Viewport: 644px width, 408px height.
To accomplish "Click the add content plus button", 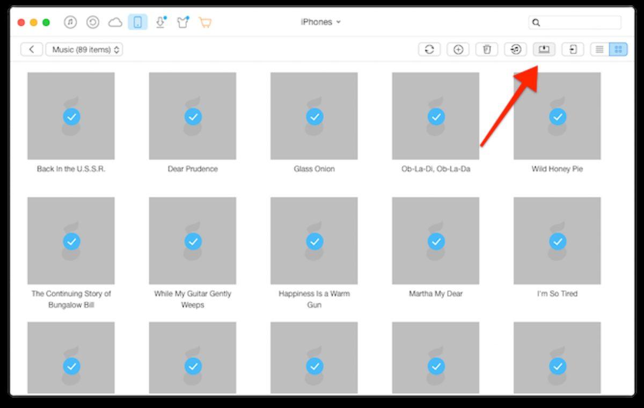I will (x=458, y=49).
